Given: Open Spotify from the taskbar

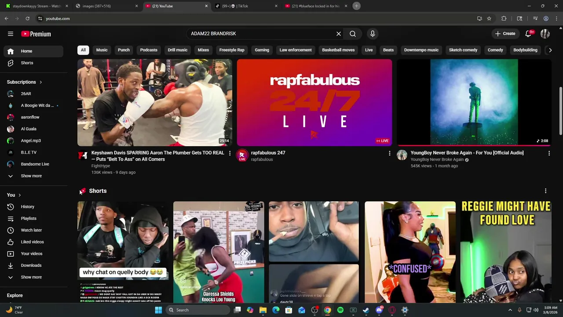Looking at the screenshot, I should 340,310.
